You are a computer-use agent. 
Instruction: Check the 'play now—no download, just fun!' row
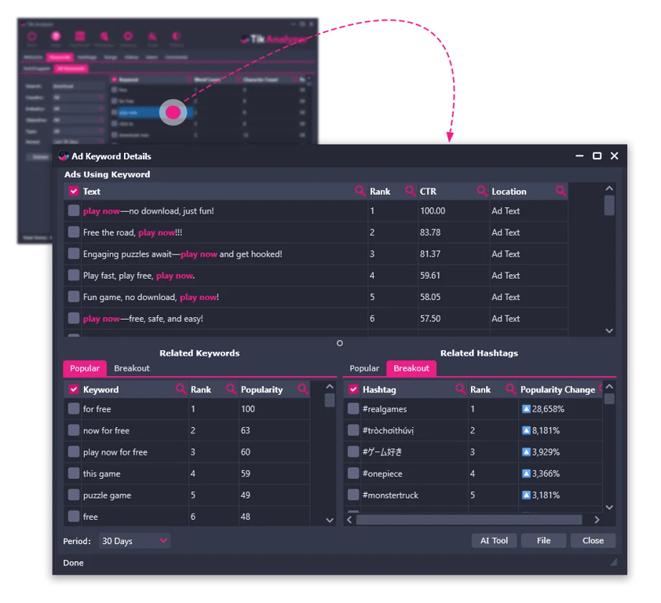pos(74,210)
